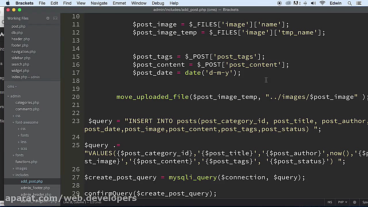Image resolution: width=368 pixels, height=207 pixels.
Task: Open the volume control in menu bar
Action: [x=313, y=3]
